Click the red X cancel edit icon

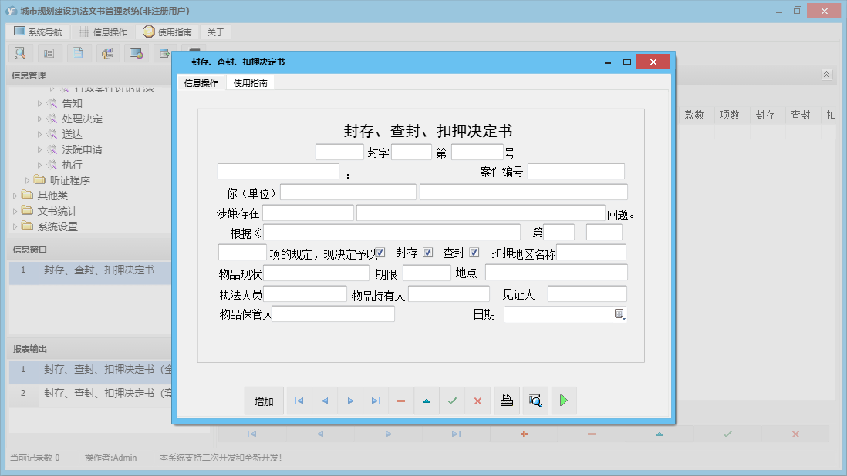click(477, 401)
